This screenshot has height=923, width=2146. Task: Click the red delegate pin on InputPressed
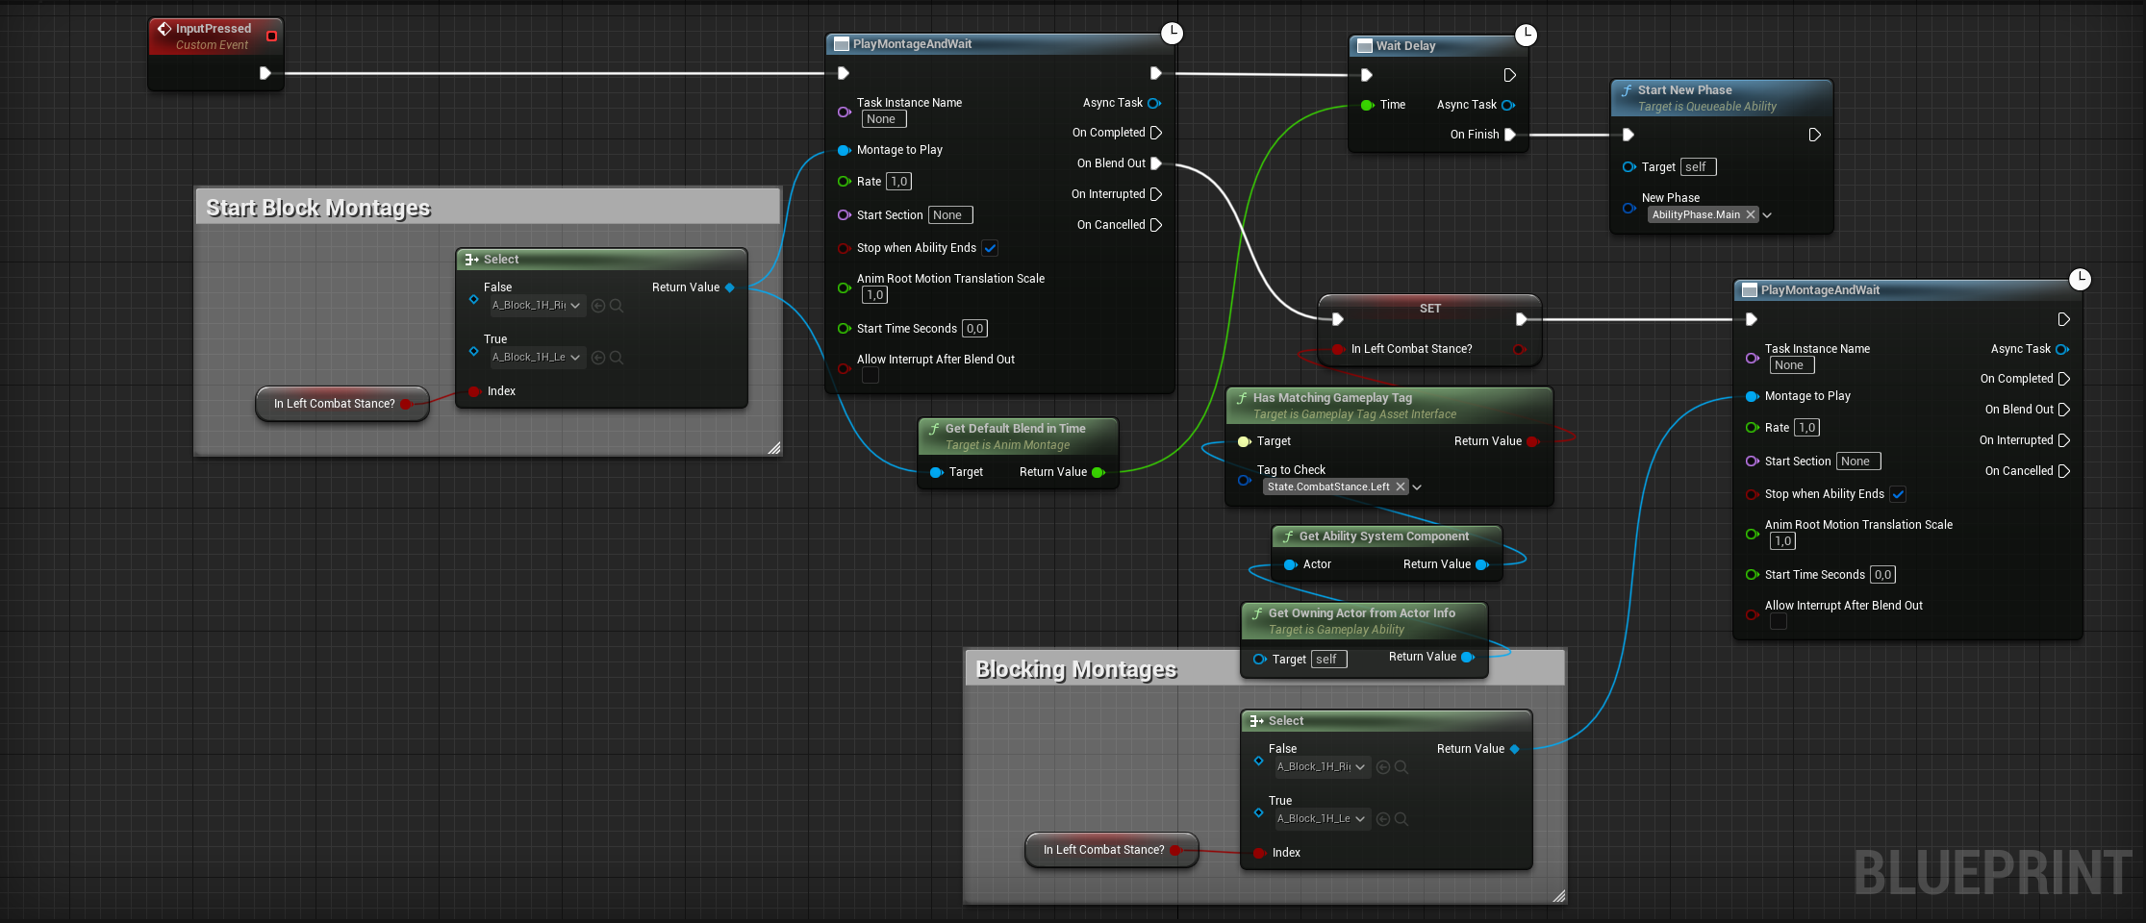pos(271,37)
